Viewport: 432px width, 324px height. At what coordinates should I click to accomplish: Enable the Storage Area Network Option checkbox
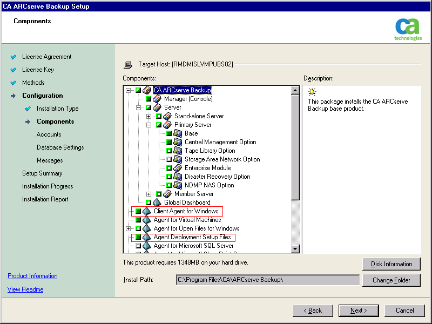169,159
